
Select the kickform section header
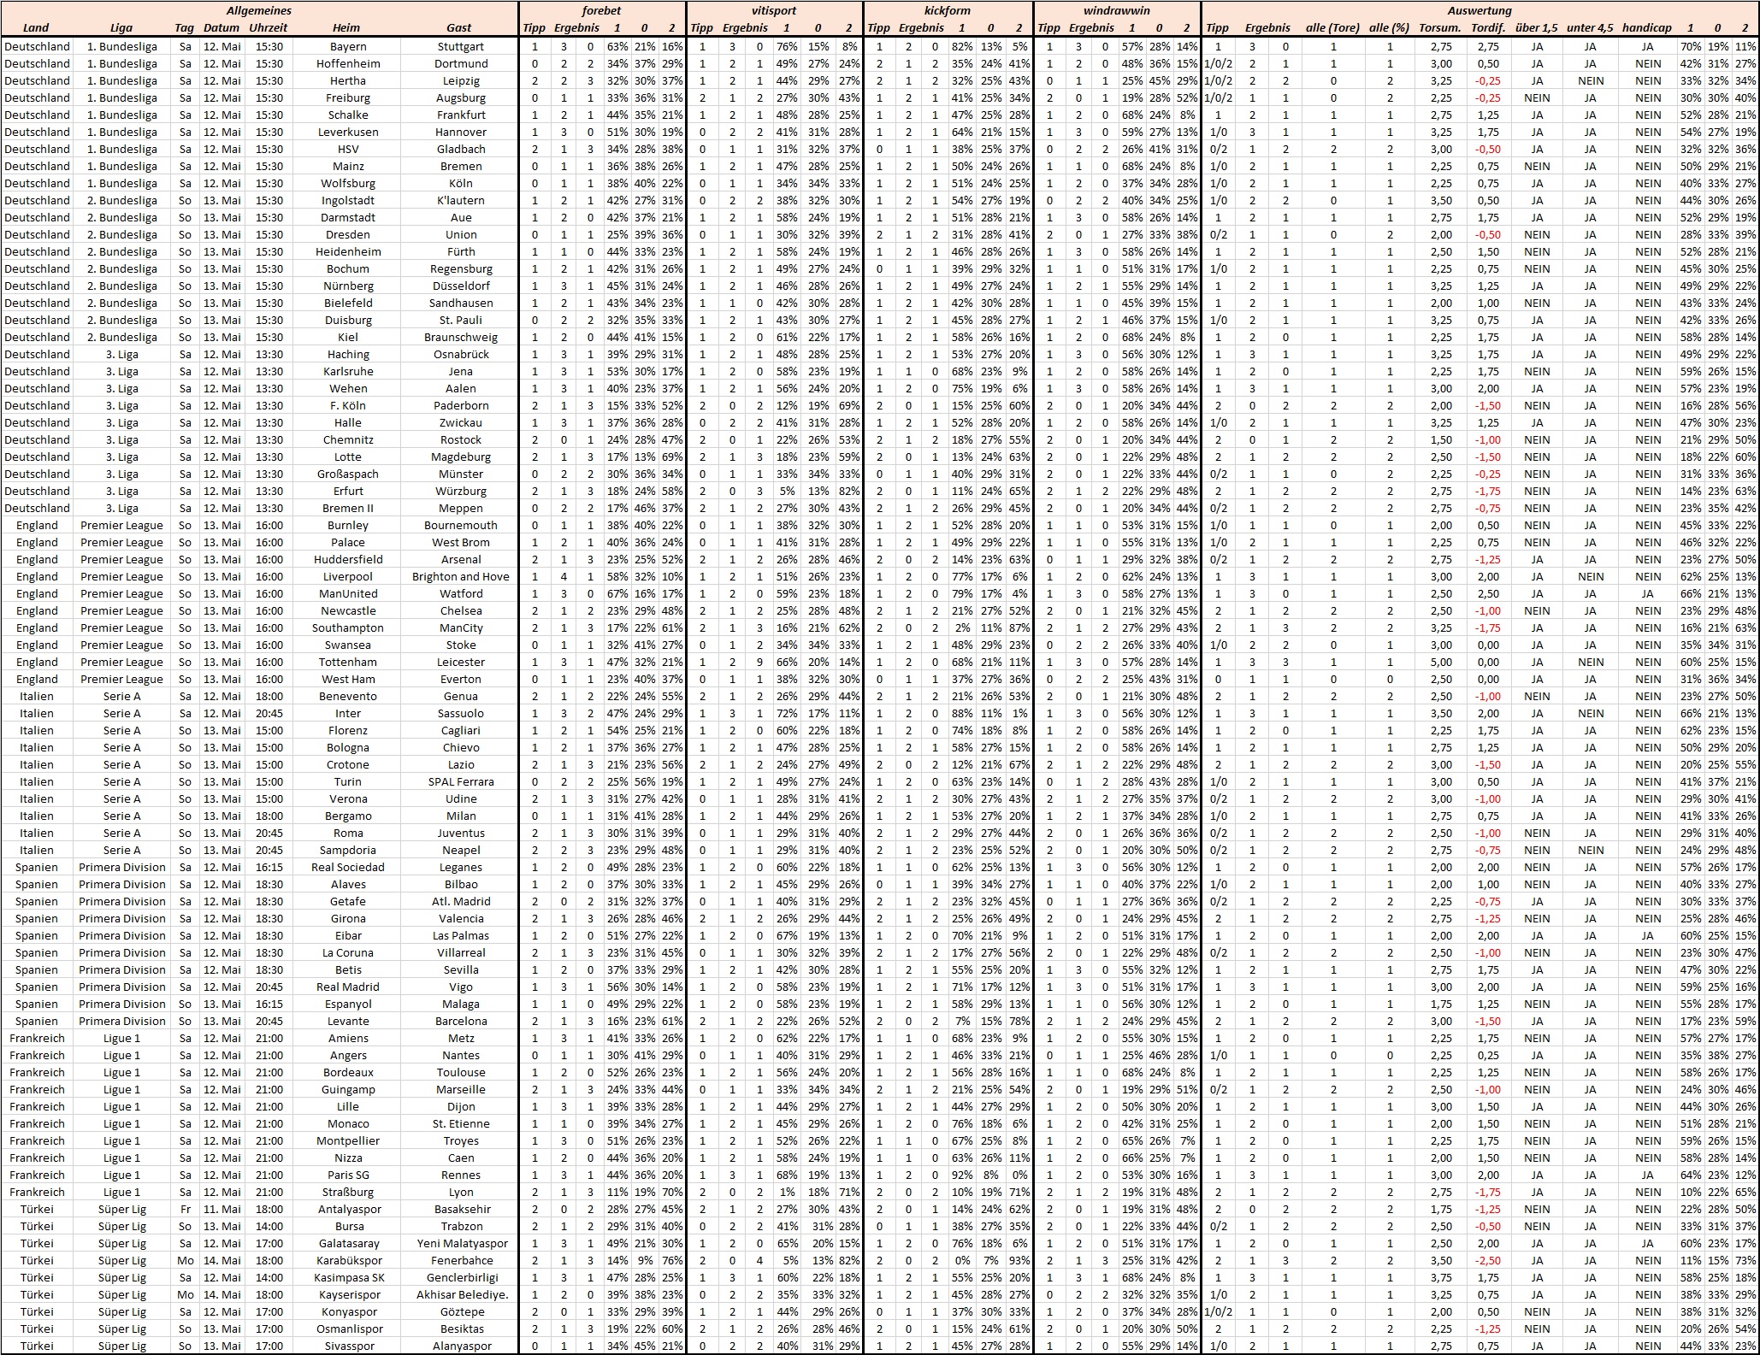coord(947,11)
